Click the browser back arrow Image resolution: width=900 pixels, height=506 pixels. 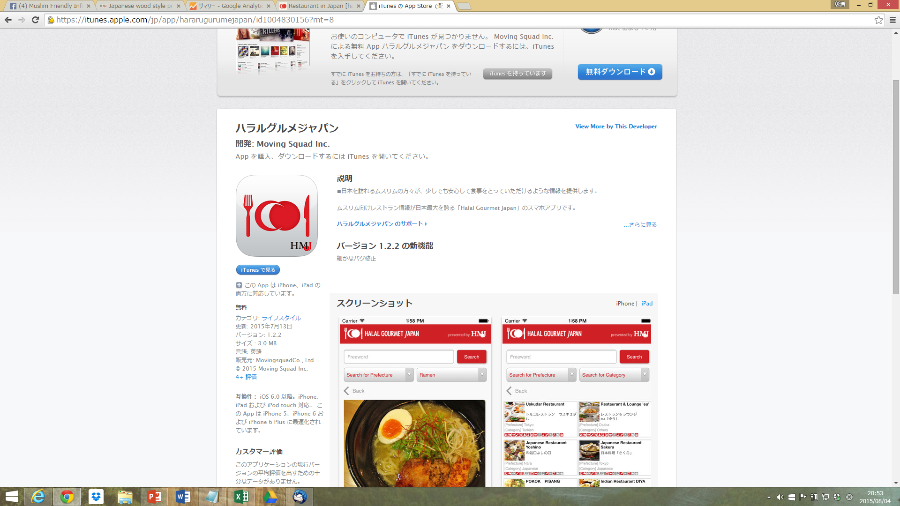(7, 21)
